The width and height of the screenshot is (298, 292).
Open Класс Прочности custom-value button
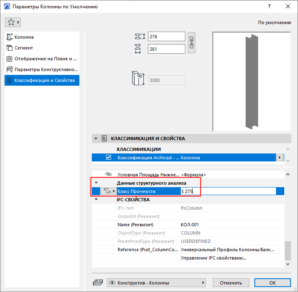tap(108, 191)
